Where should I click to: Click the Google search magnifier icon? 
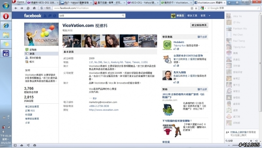pos(258,8)
